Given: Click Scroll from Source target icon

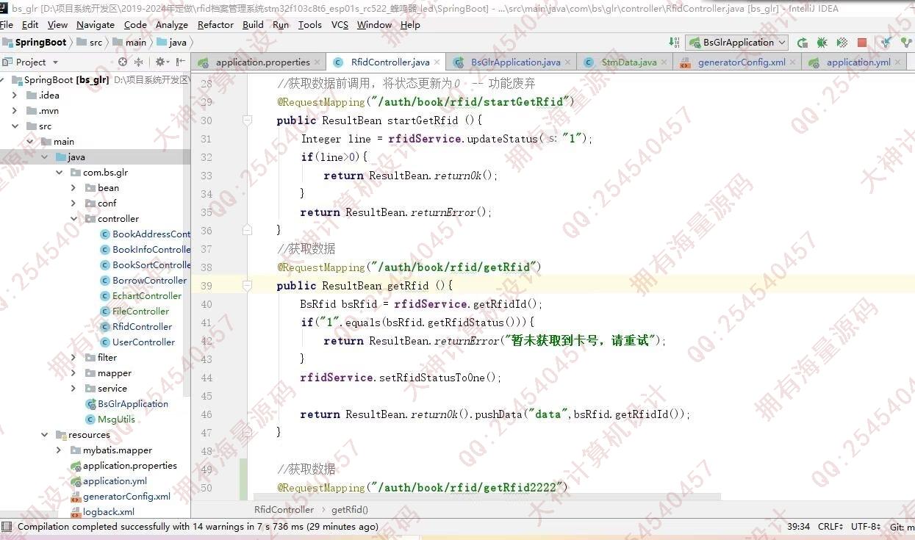Looking at the screenshot, I should coord(123,62).
